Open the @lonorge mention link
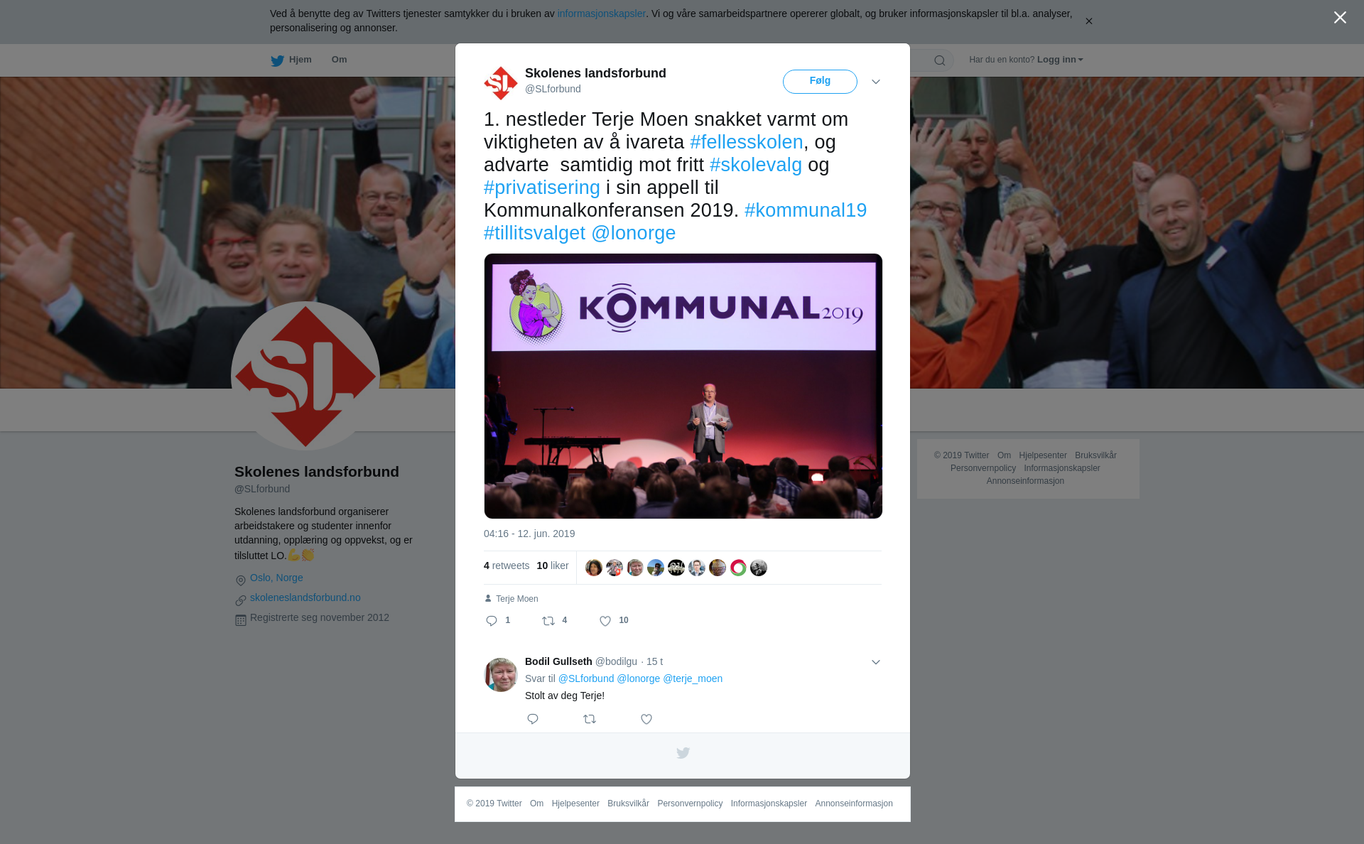1364x844 pixels. click(634, 233)
